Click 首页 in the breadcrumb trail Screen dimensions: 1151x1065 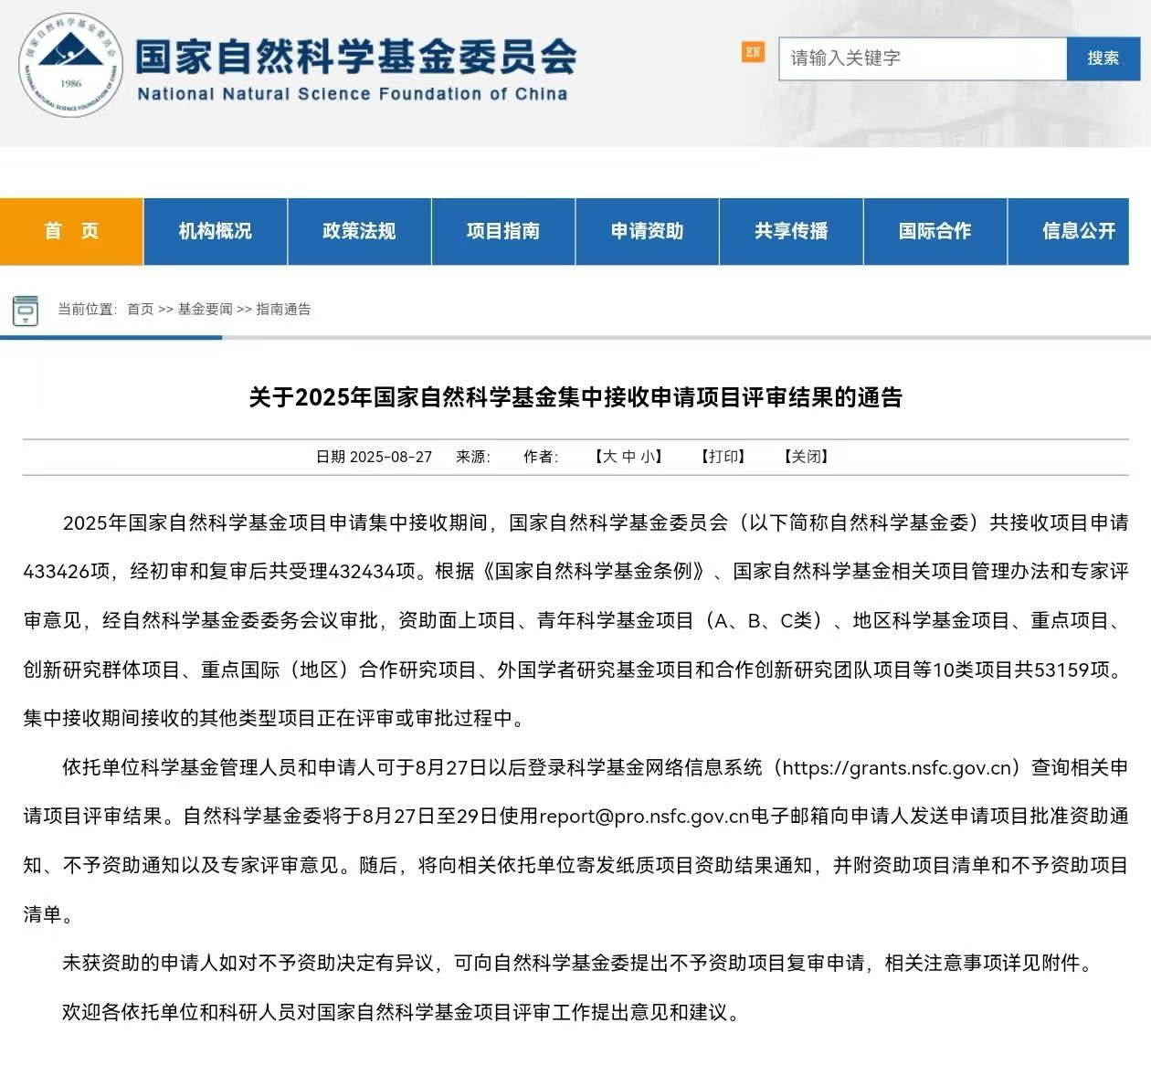140,310
